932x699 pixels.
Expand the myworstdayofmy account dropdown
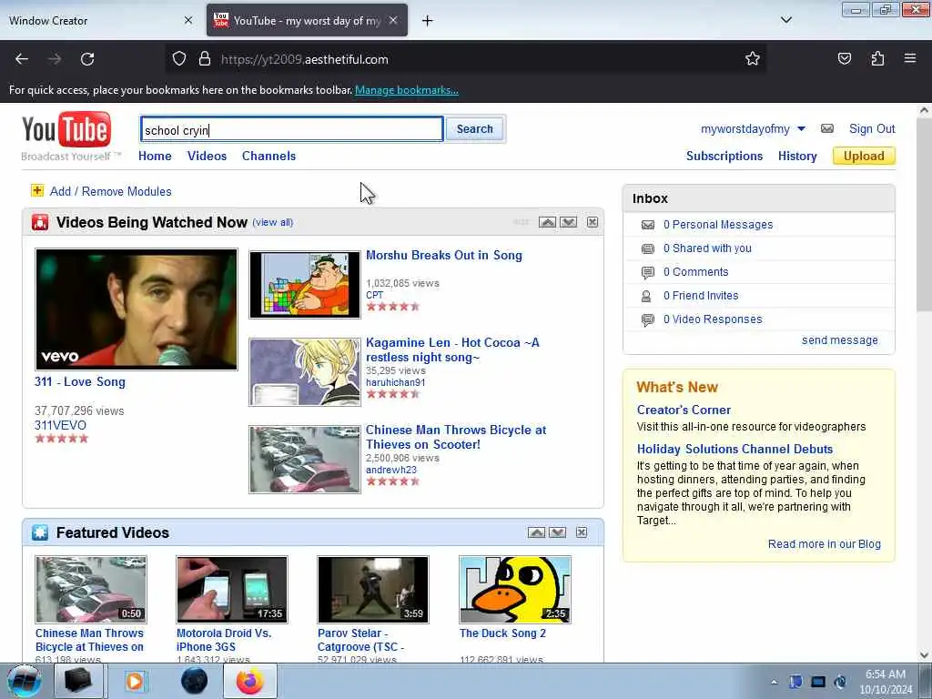coord(801,128)
